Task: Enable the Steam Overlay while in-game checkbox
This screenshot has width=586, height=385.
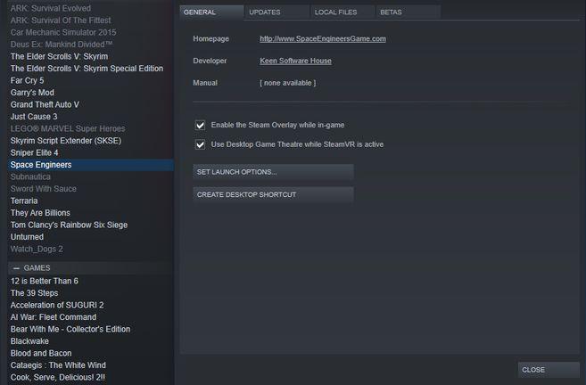Action: (x=200, y=126)
